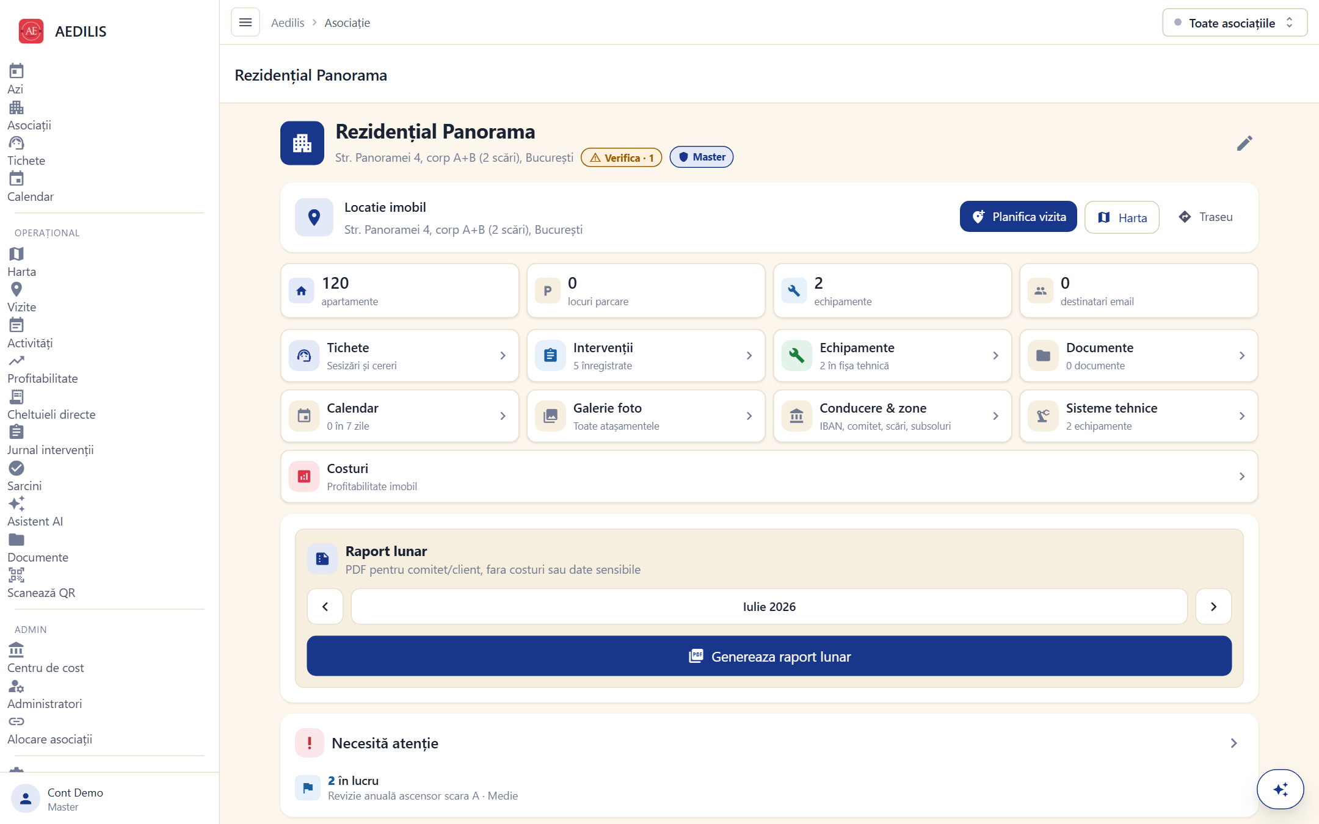
Task: Open Centru de cost admin menu
Action: click(45, 659)
